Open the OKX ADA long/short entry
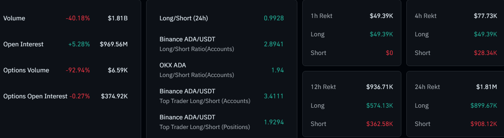This screenshot has height=138, width=504. [x=173, y=65]
